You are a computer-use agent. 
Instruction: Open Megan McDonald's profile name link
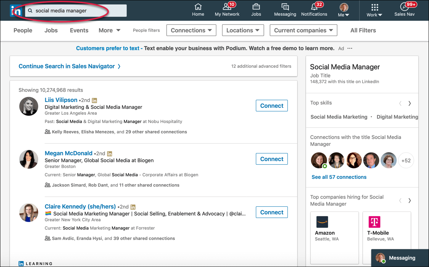tap(69, 153)
